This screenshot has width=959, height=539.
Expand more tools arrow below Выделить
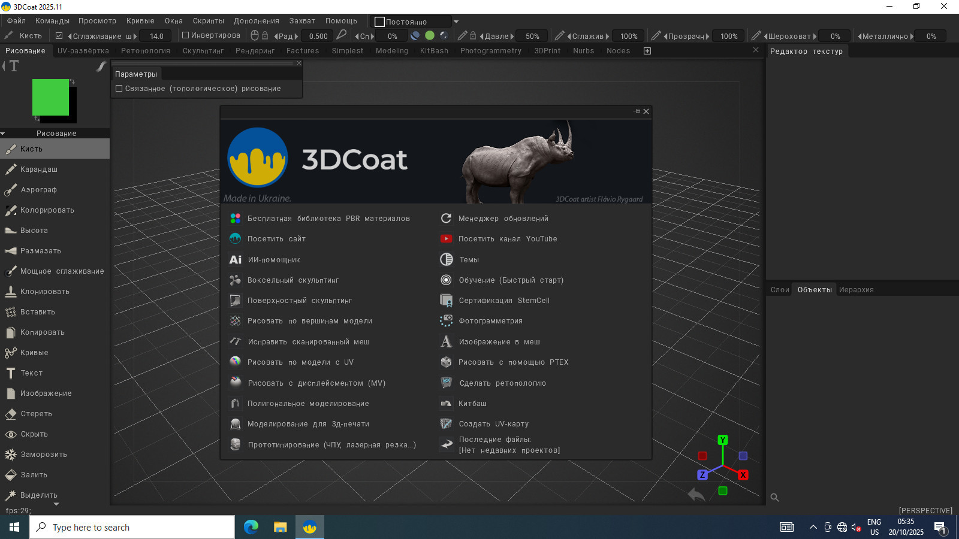click(56, 504)
